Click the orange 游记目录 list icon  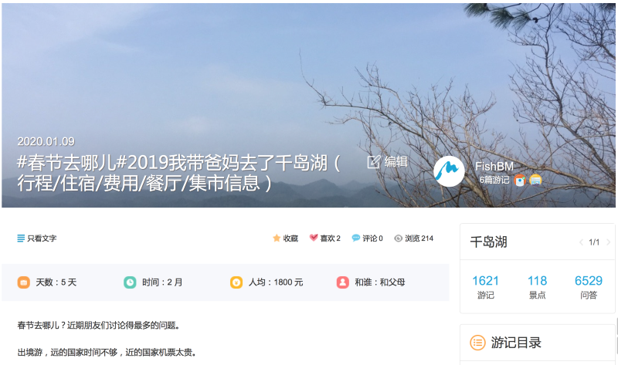[x=477, y=343]
